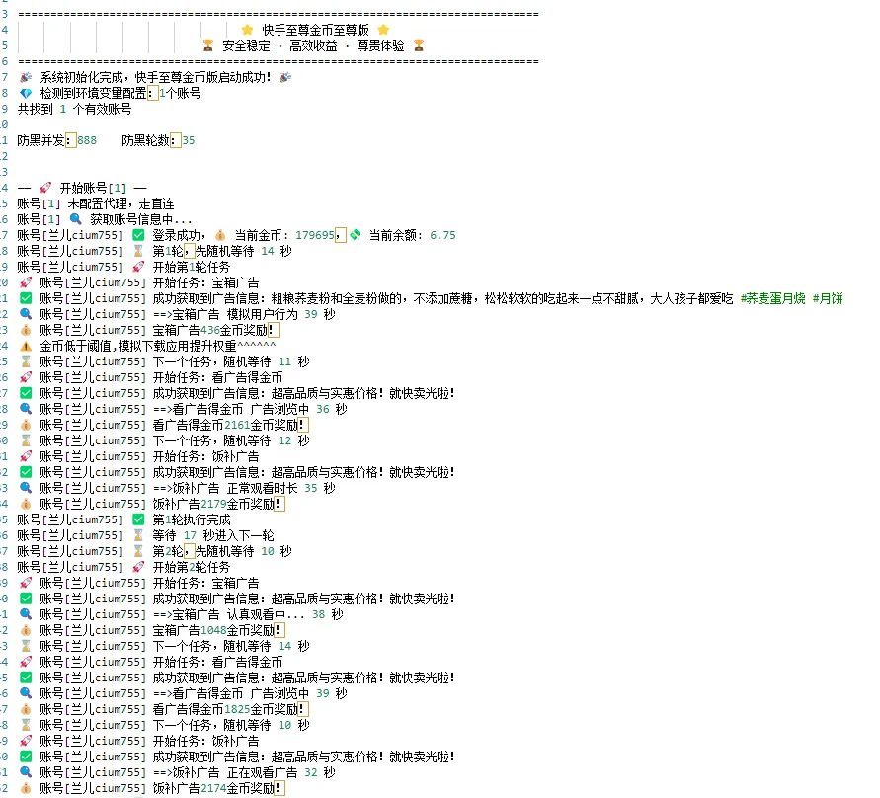
Task: Click the magnifier on the 模拟用户行为 39 秒 line
Action: point(26,314)
